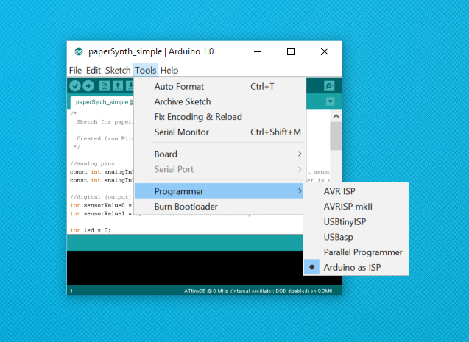Select Fix Encoding & Reload
This screenshot has height=342, width=469.
pos(220,117)
